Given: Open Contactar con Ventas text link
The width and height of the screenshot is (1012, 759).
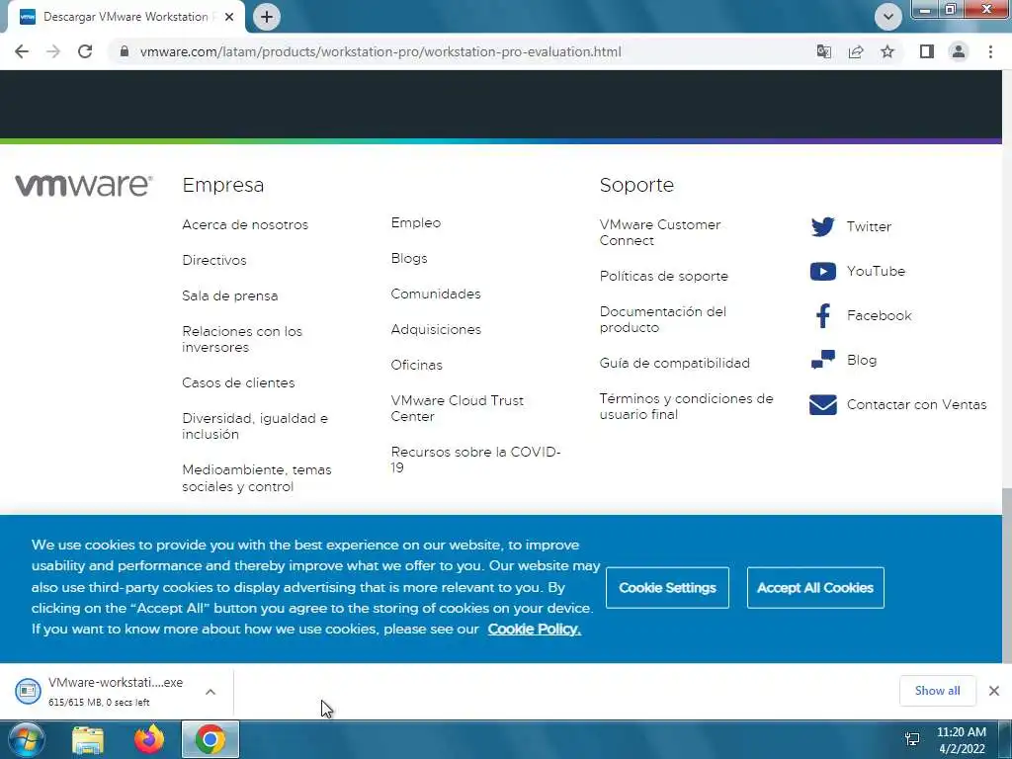Looking at the screenshot, I should tap(916, 404).
